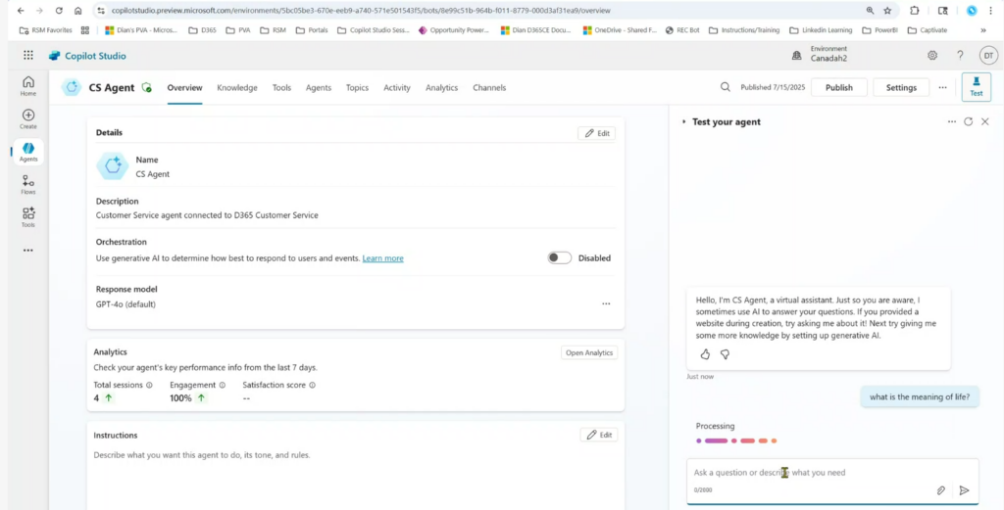Toggle the Test panel button

(976, 87)
